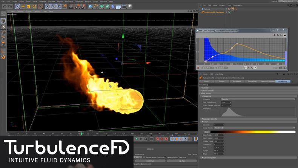Click the move icon in Fire Color Mapping
298x168 pixels.
click(x=274, y=35)
